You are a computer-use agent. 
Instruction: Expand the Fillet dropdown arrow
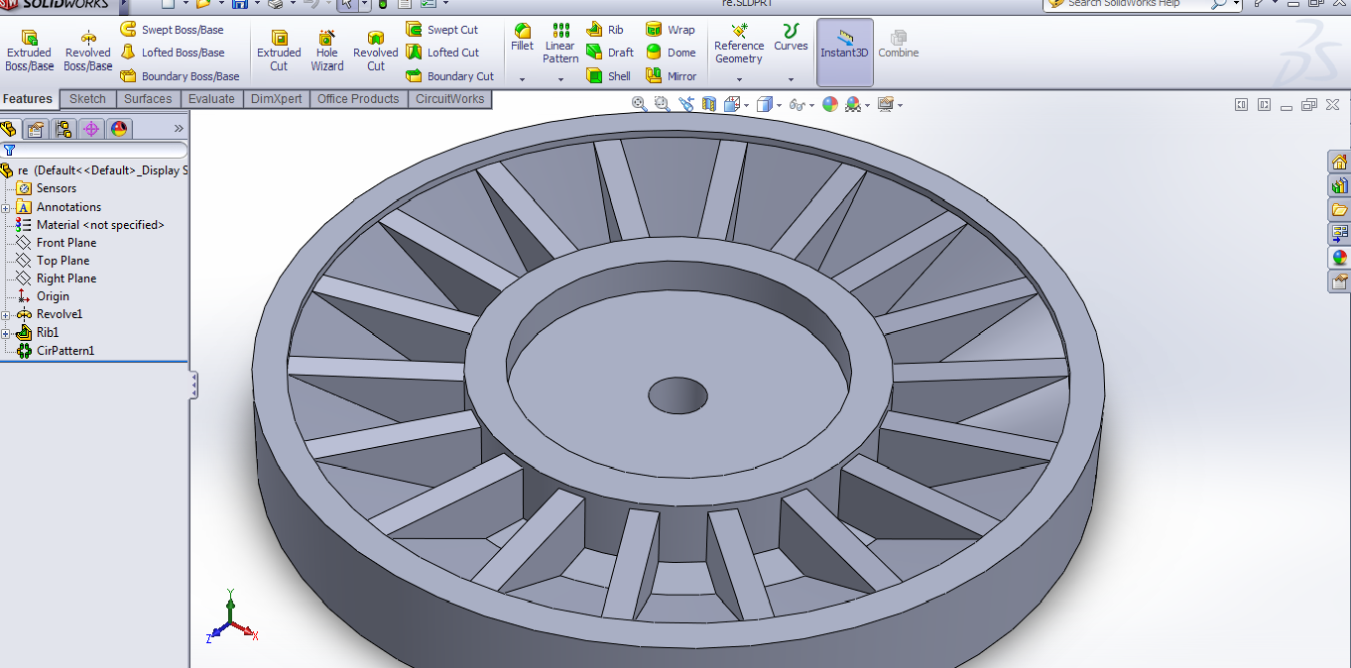click(522, 79)
